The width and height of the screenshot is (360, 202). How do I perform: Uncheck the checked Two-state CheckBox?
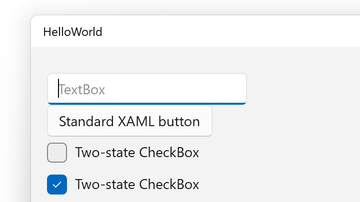coord(57,185)
